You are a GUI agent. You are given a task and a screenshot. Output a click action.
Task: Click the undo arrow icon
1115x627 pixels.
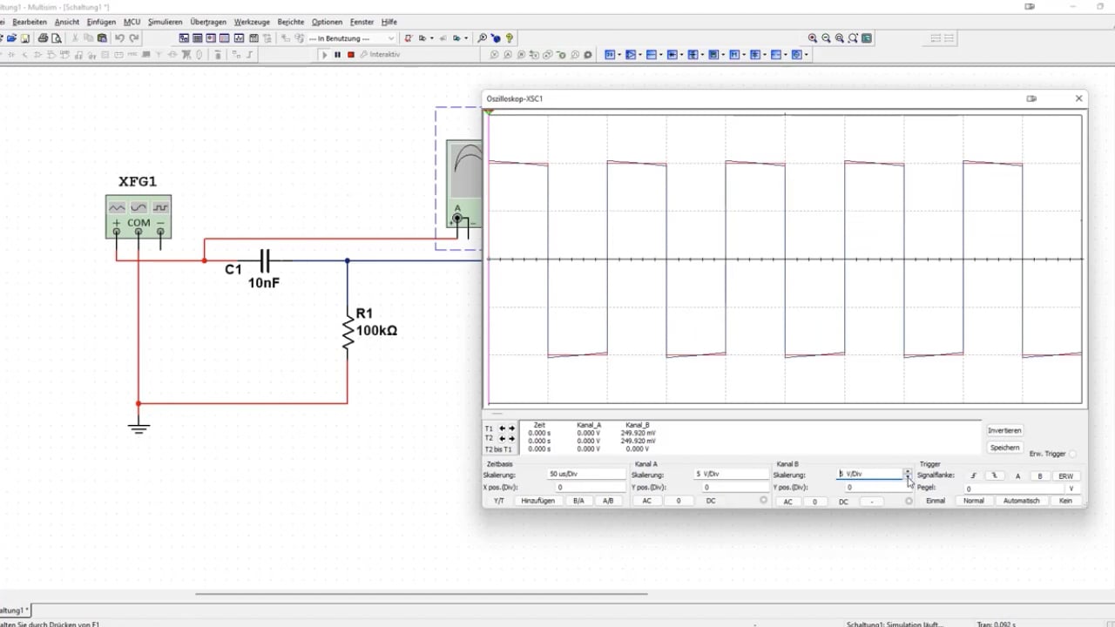(119, 38)
